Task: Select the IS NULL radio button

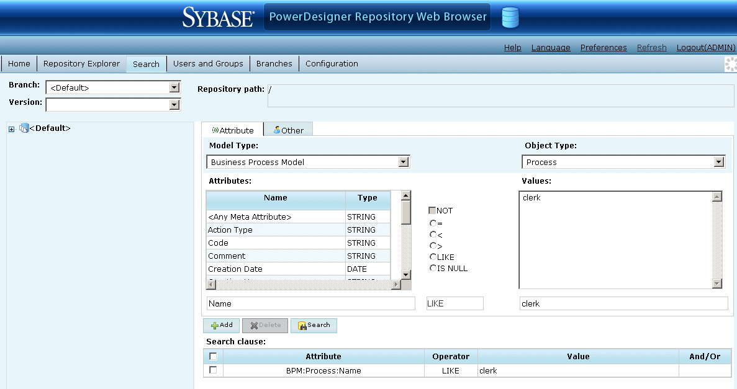Action: pyautogui.click(x=433, y=269)
